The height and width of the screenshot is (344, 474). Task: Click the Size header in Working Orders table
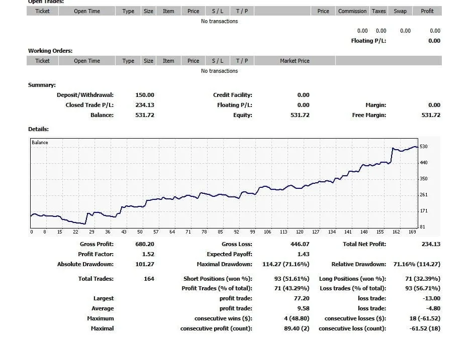(x=148, y=60)
